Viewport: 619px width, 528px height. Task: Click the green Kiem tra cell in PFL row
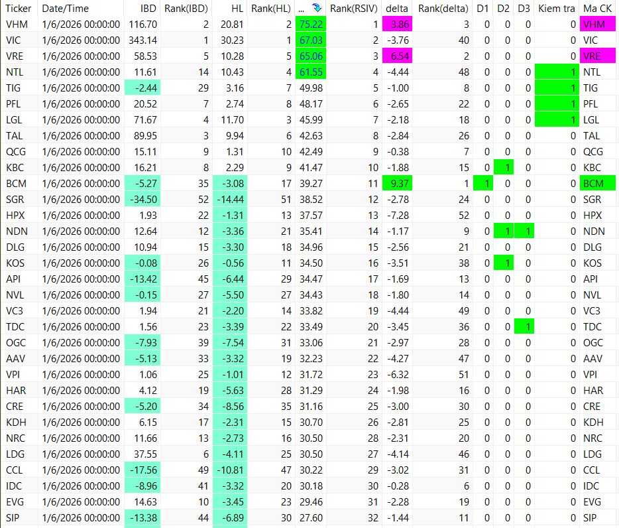point(557,104)
